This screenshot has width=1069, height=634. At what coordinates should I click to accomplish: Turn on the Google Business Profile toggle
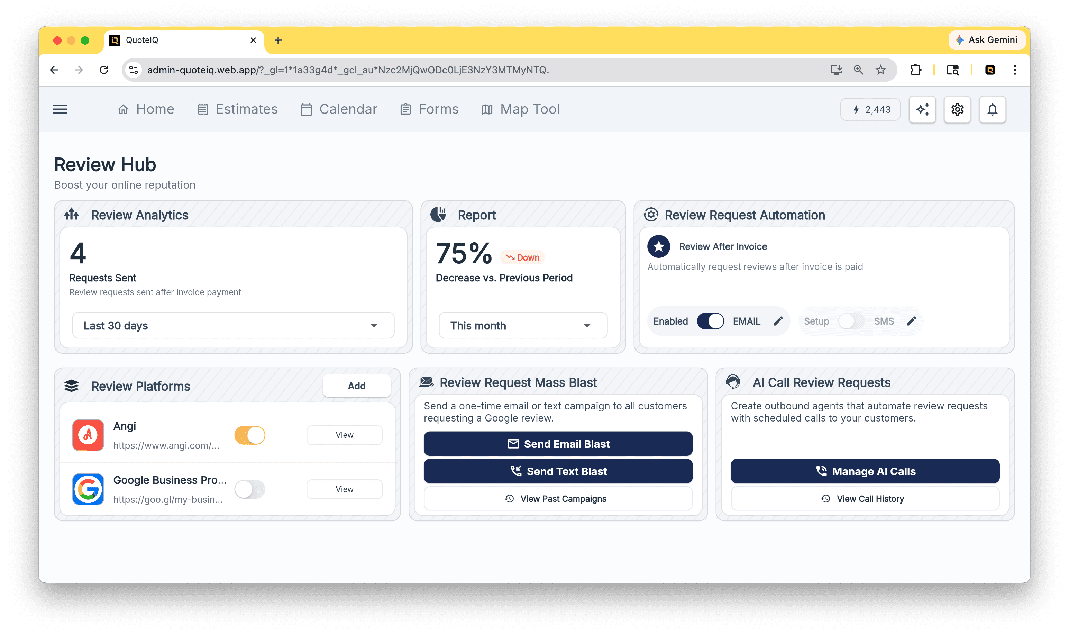pos(250,489)
